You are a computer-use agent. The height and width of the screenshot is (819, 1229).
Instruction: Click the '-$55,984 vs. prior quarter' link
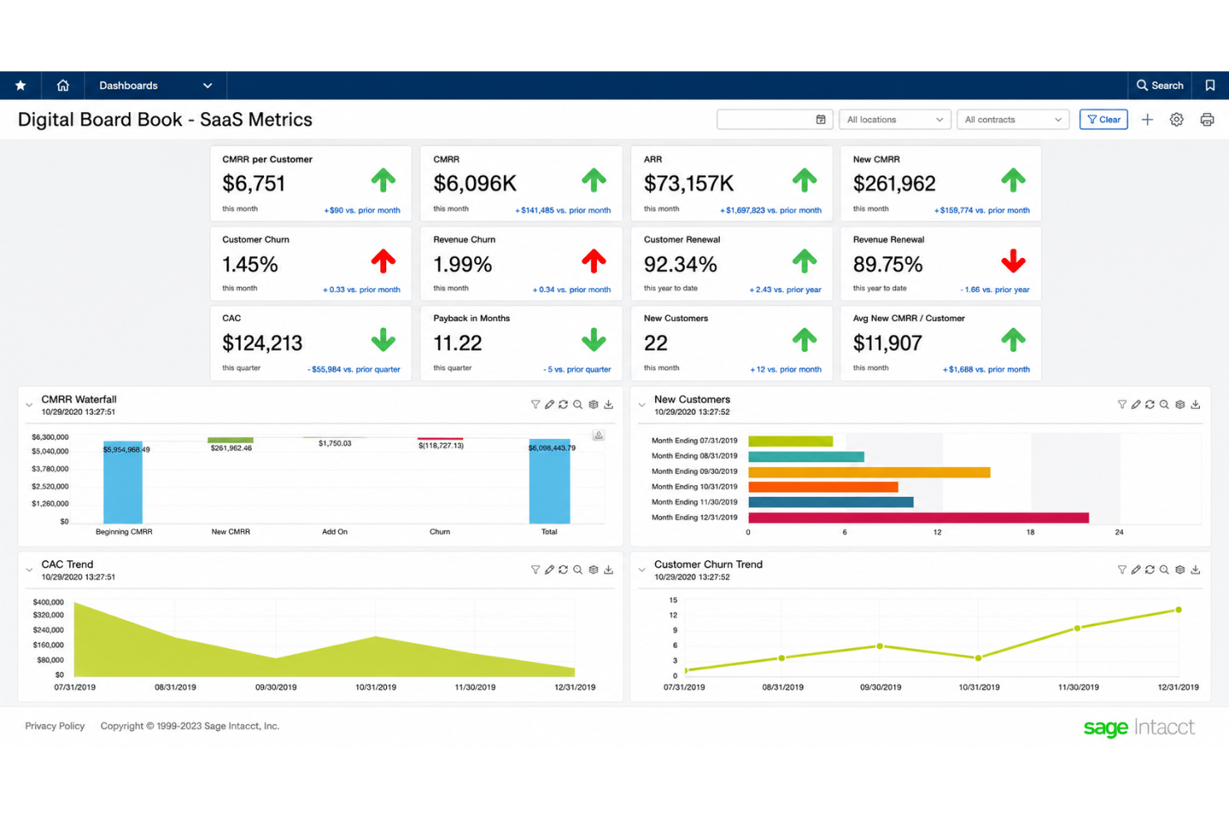[354, 370]
